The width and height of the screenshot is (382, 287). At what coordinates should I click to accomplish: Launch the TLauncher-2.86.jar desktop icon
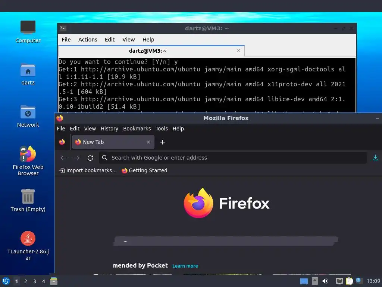tap(28, 246)
